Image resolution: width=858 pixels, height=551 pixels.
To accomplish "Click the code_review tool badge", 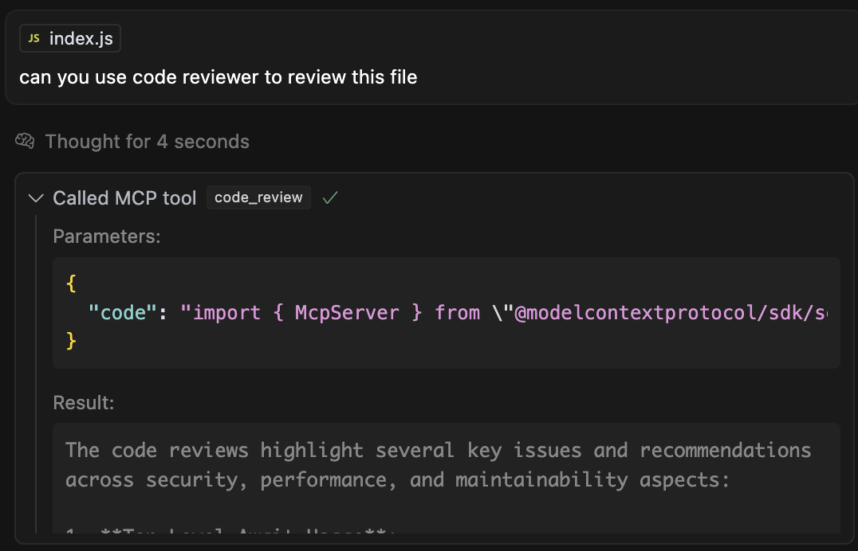I will (x=258, y=197).
